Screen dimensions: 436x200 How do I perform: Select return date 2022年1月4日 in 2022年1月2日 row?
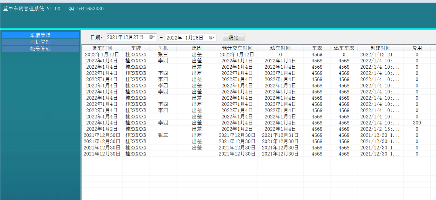pyautogui.click(x=280, y=129)
